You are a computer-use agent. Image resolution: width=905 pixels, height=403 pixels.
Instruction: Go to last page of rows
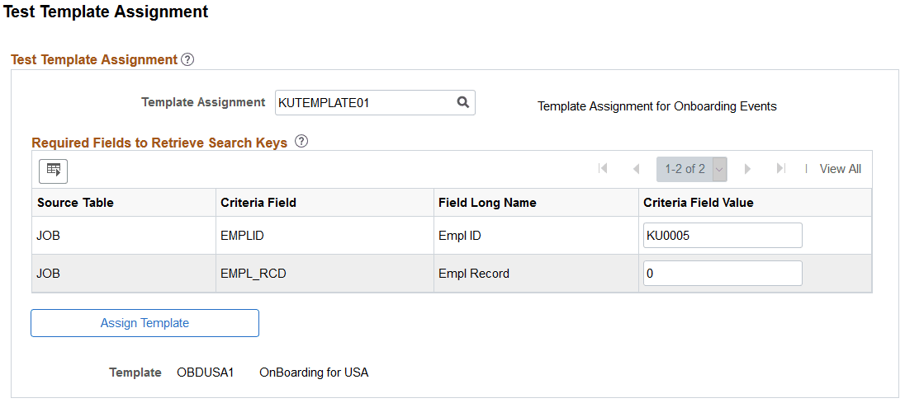click(x=780, y=169)
